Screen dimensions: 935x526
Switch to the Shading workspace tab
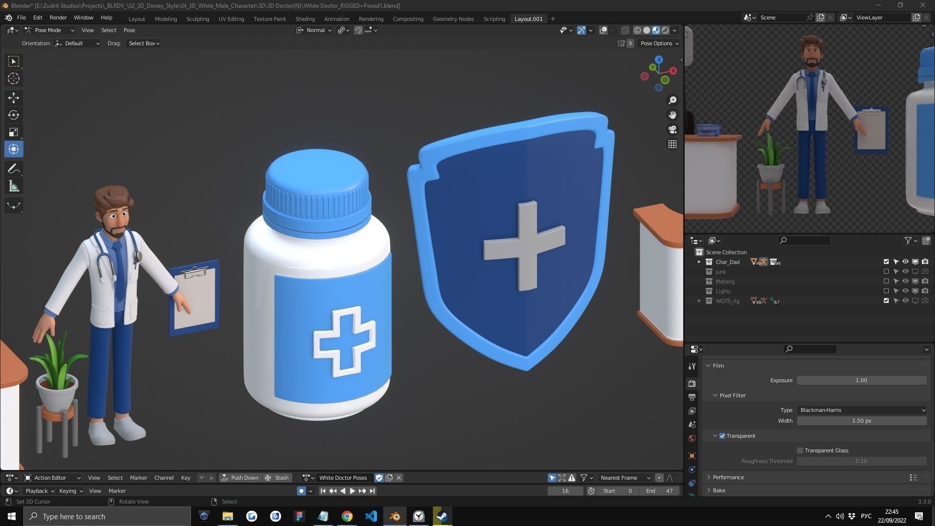coord(305,19)
